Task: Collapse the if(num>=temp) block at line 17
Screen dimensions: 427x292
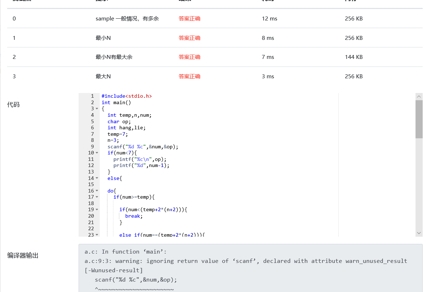Action: point(97,197)
